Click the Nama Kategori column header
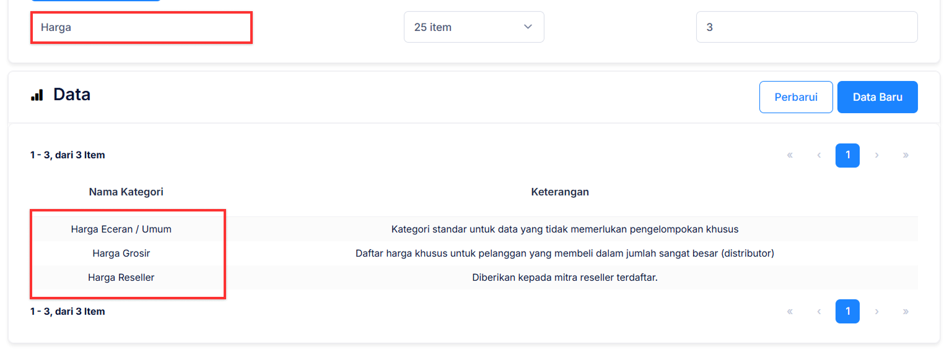The width and height of the screenshot is (952, 350). [x=126, y=192]
